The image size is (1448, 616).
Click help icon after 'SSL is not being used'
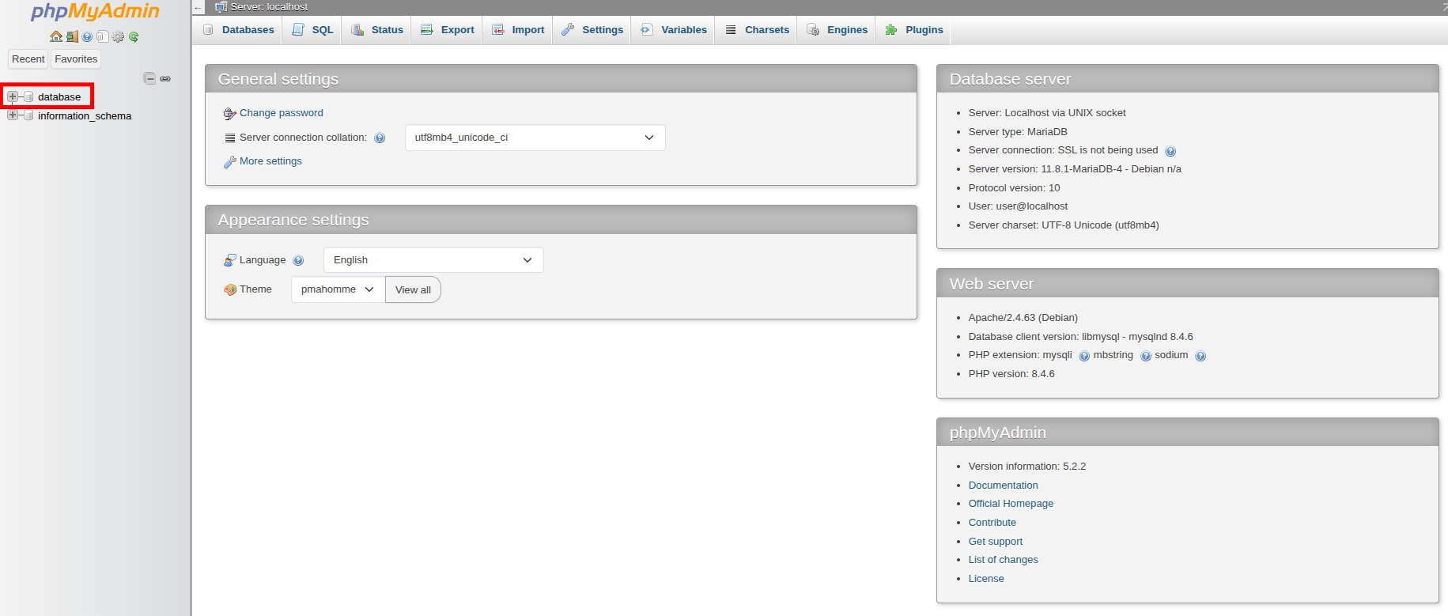click(1170, 151)
